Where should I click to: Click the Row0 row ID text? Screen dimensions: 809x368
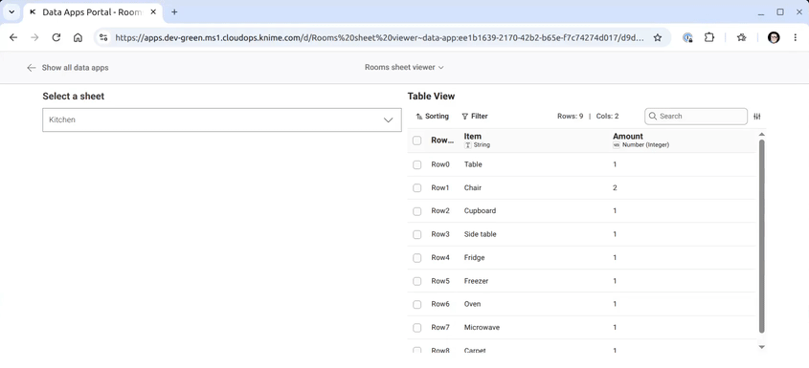pyautogui.click(x=440, y=164)
